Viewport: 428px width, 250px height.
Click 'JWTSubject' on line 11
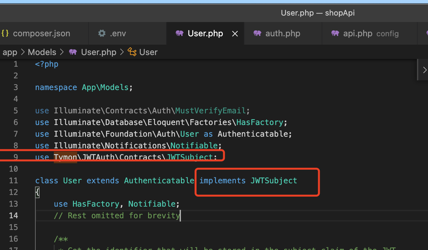(274, 181)
